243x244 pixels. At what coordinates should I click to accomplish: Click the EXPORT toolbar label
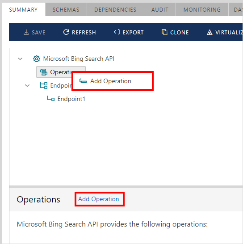coord(133,33)
